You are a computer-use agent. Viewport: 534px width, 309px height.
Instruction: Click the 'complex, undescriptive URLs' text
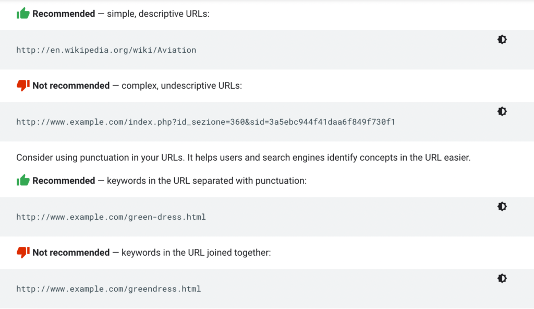click(181, 86)
